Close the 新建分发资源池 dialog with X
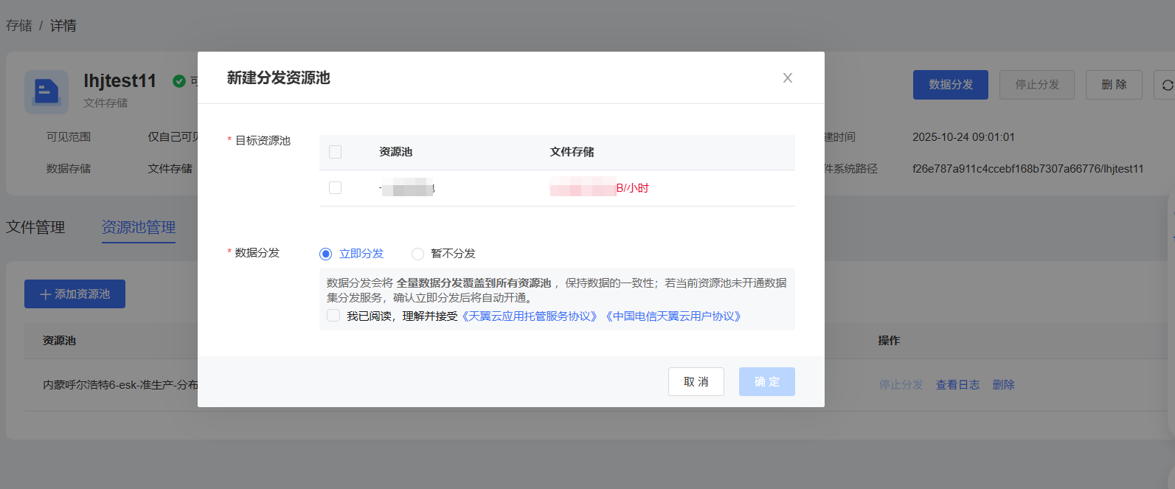Screen dimensions: 1175x489 tap(788, 78)
